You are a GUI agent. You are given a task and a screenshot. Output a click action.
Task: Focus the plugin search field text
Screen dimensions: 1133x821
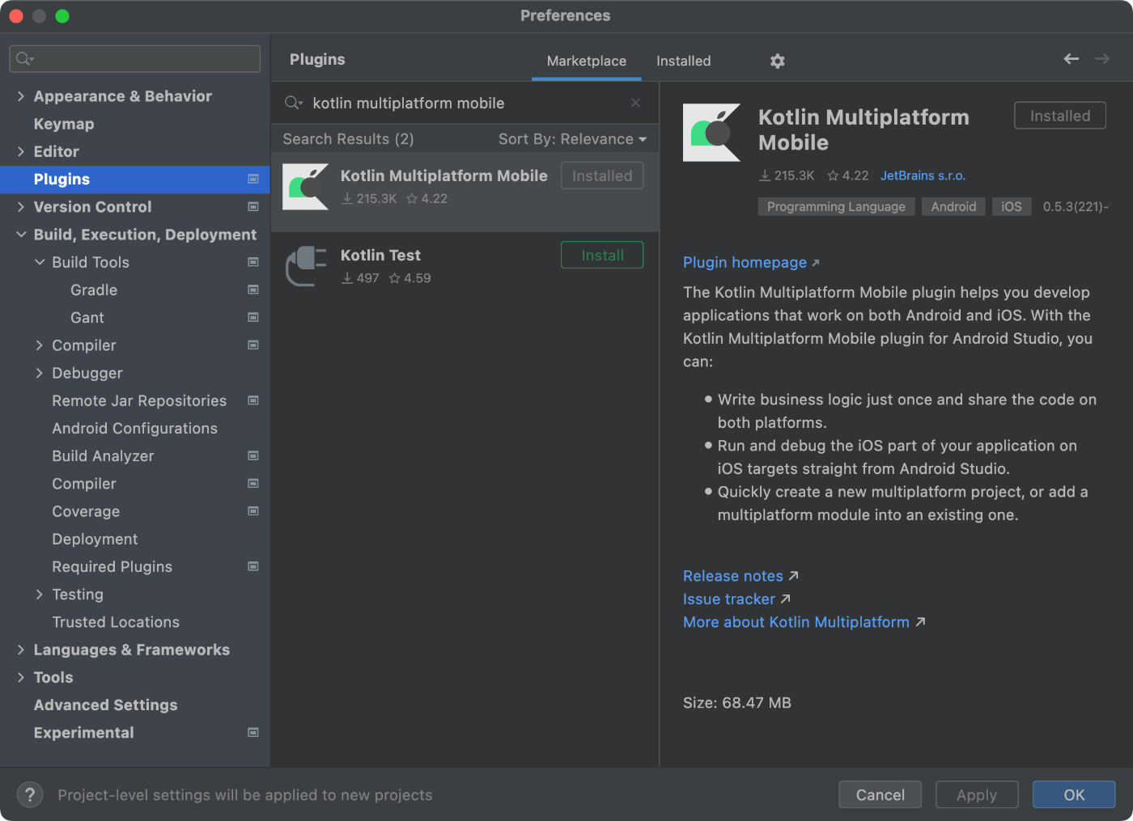click(409, 103)
